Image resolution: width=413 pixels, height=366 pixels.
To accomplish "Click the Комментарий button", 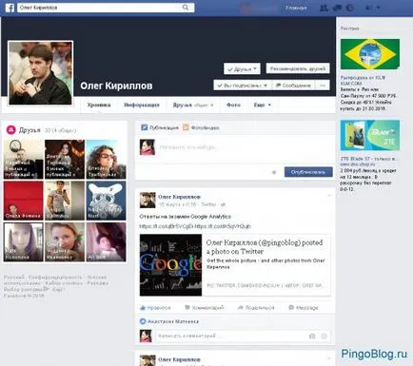I will 205,307.
